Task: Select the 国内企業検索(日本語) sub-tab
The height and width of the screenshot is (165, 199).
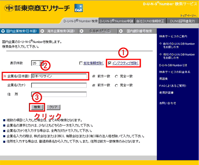Action: (20, 31)
